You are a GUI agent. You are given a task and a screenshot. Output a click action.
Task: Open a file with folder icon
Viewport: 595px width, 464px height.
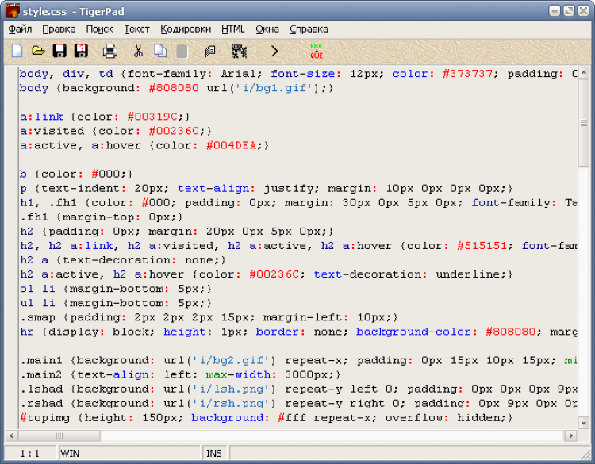pos(38,51)
